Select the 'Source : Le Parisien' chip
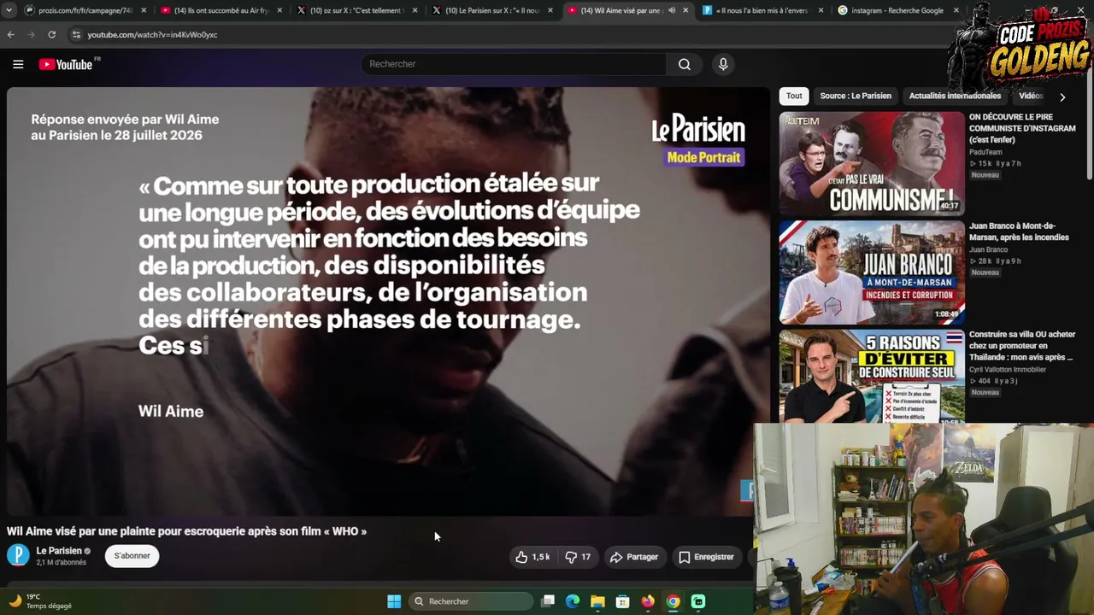 tap(856, 97)
